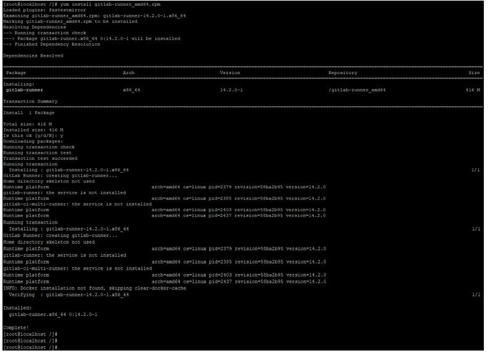Click the 'Is this ok [y/d/N]: y' prompt

pyautogui.click(x=33, y=136)
